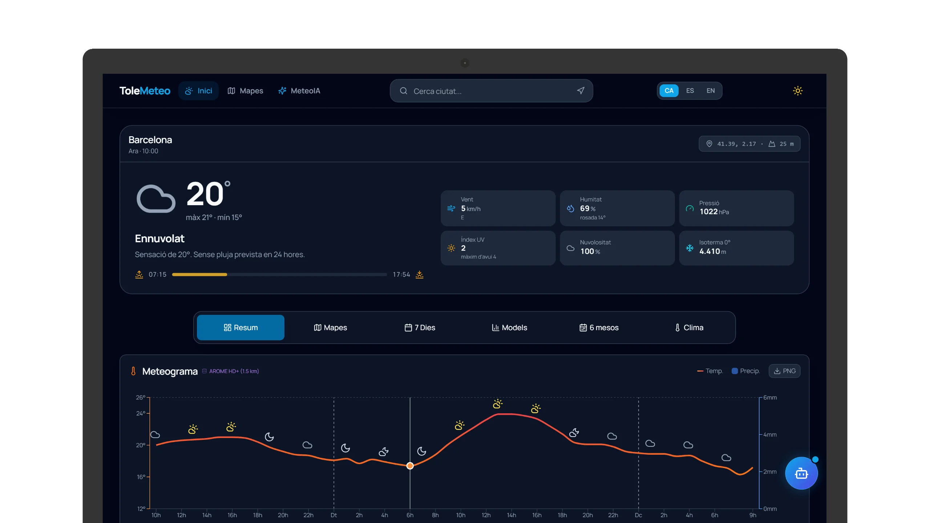Click the daylight progress bar

[279, 275]
